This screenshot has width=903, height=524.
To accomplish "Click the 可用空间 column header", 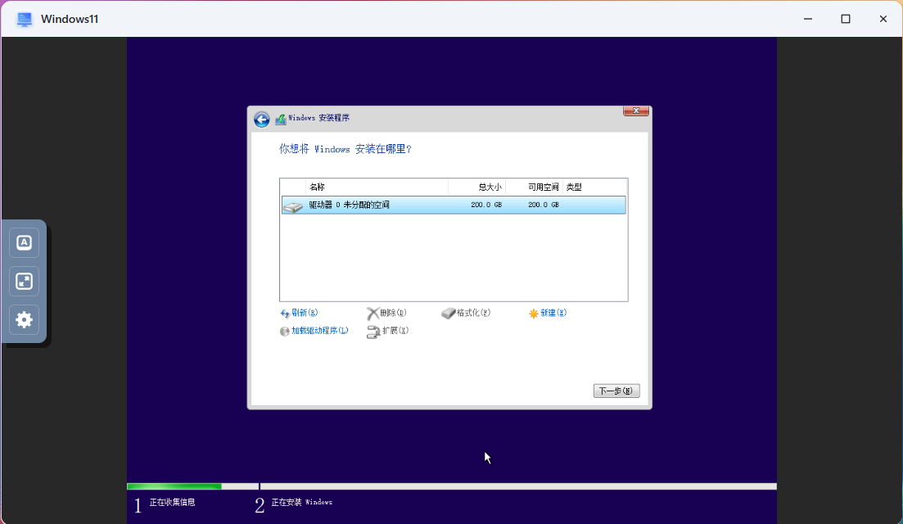I will coord(534,187).
